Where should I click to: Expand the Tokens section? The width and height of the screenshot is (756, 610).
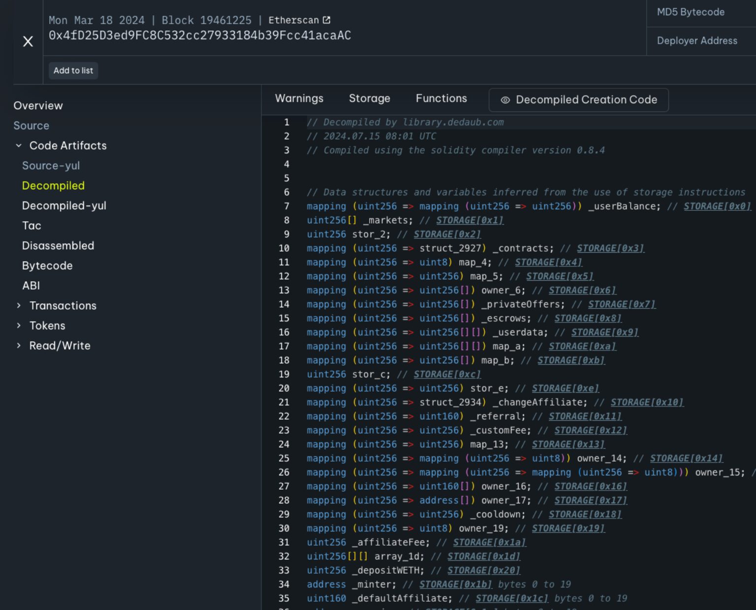19,325
